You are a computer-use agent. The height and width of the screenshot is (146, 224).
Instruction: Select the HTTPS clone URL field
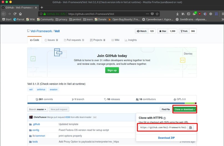coord(163,128)
